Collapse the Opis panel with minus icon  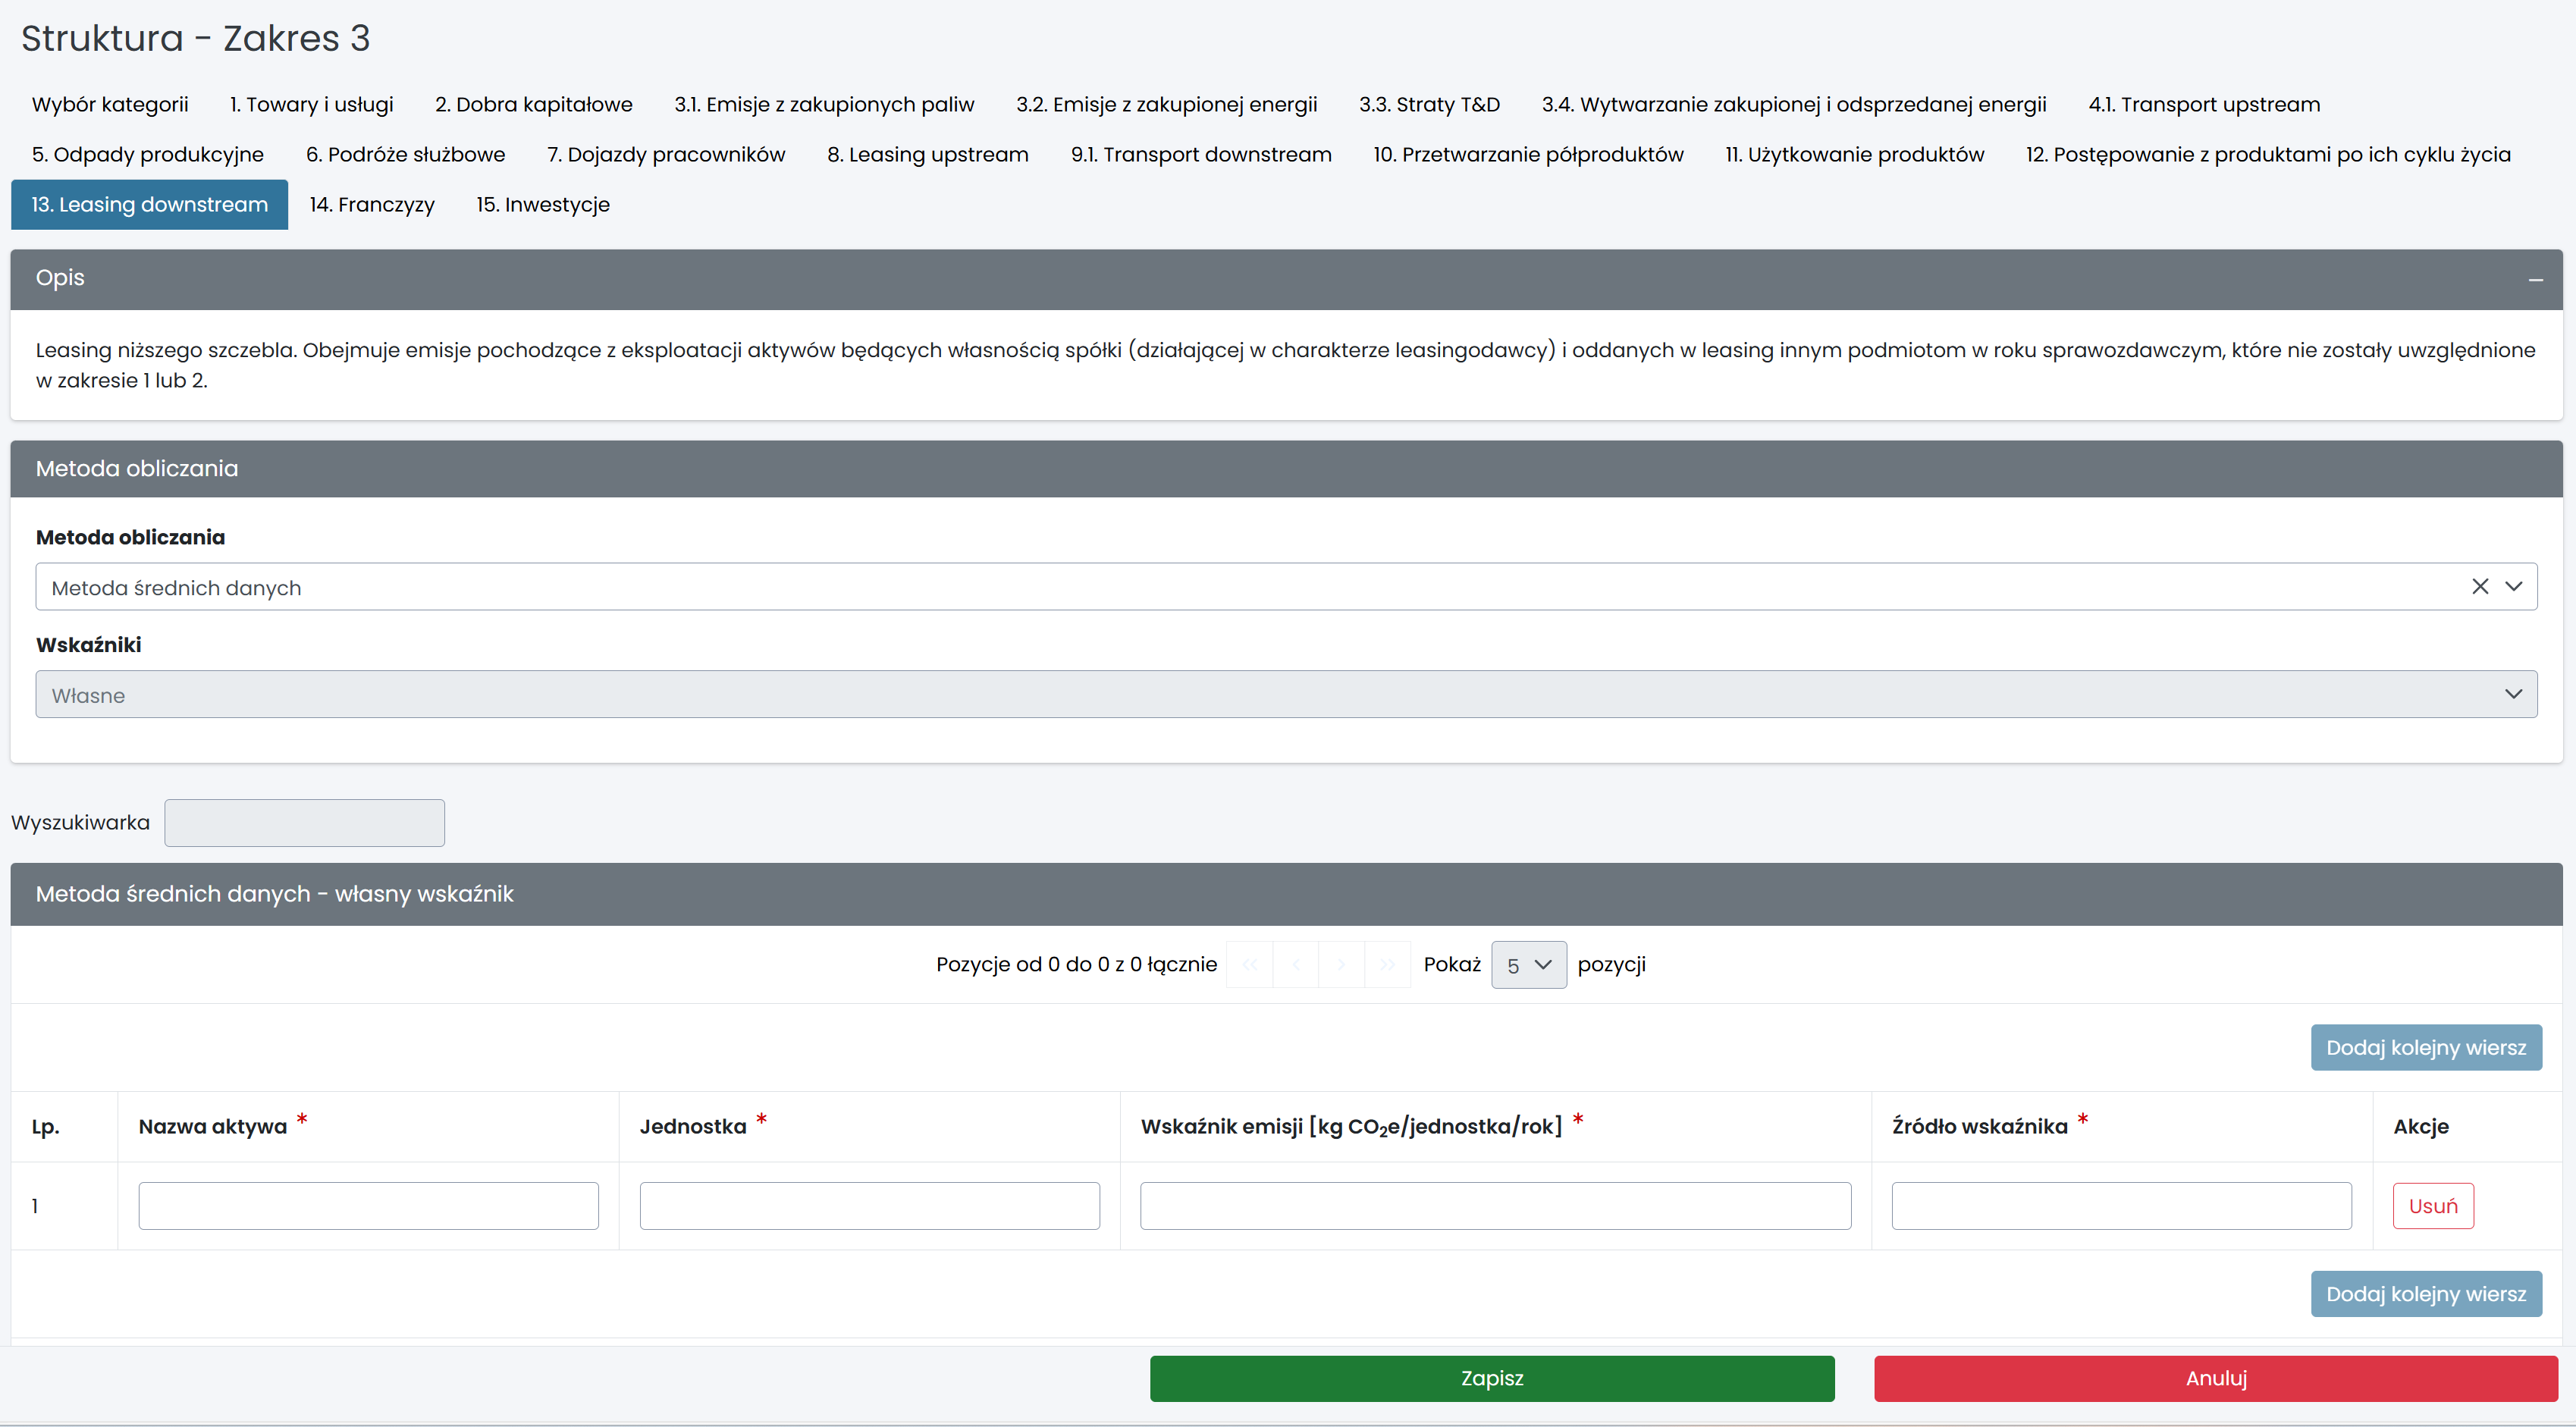[x=2535, y=280]
